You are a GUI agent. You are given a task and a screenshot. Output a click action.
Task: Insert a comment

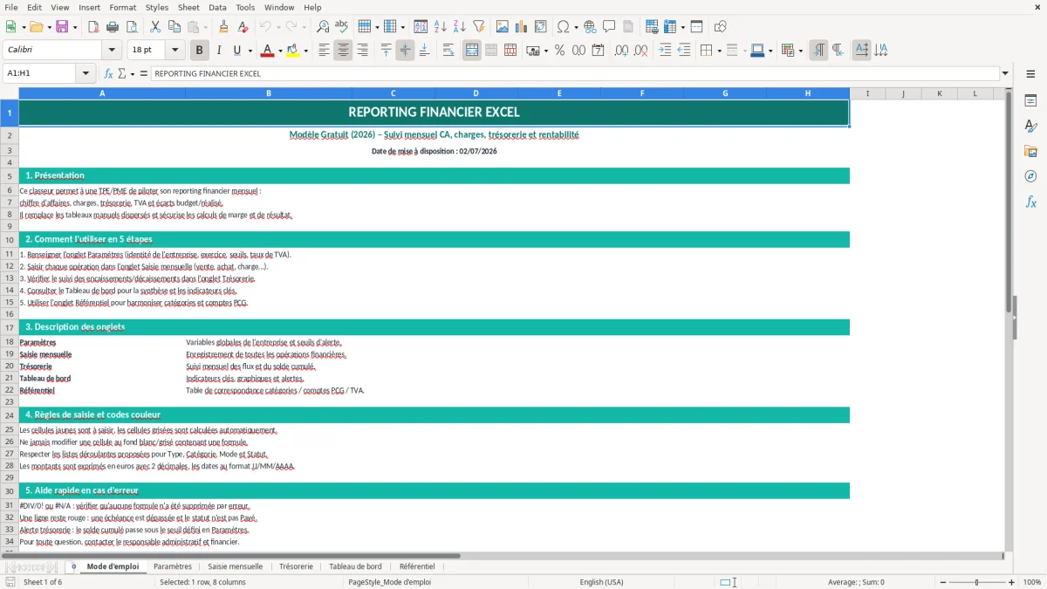tap(609, 27)
